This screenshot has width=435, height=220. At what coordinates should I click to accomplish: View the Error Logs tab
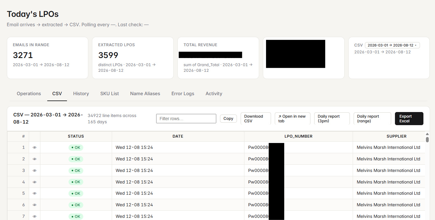pyautogui.click(x=183, y=94)
